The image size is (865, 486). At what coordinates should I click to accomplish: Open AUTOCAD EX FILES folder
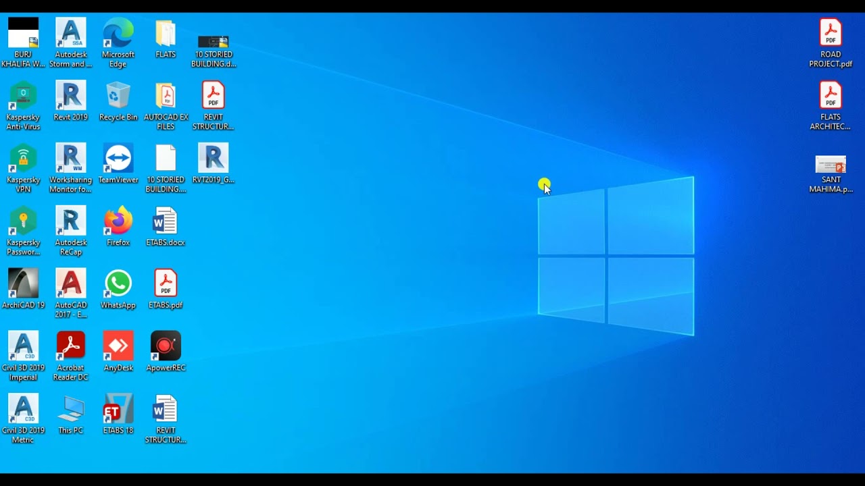[166, 105]
